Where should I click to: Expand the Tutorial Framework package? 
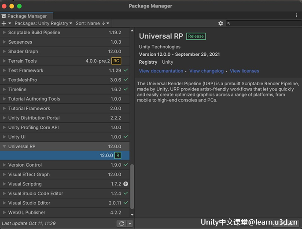click(x=4, y=109)
